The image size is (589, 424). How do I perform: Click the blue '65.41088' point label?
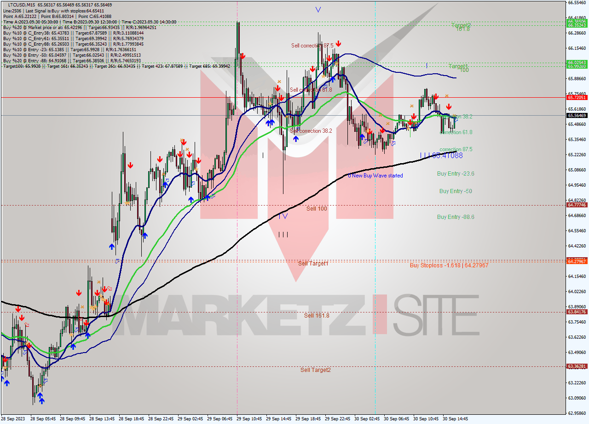[447, 156]
